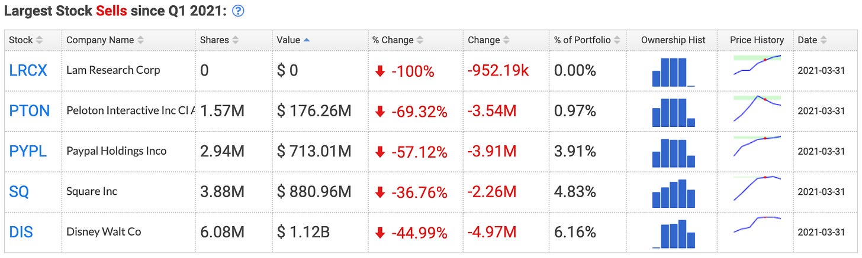Image resolution: width=862 pixels, height=258 pixels.
Task: Open the PTON stock link
Action: pos(30,110)
